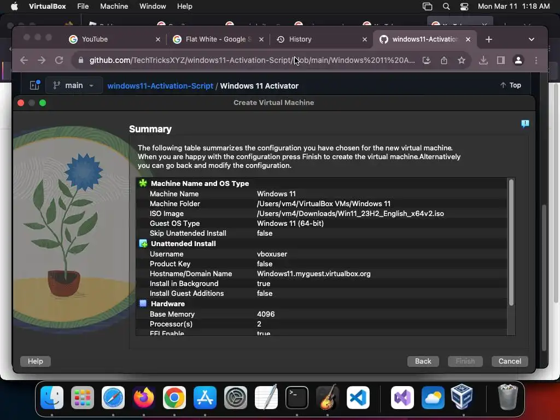This screenshot has height=420, width=560.
Task: Cancel the Create Virtual Machine wizard
Action: [510, 361]
